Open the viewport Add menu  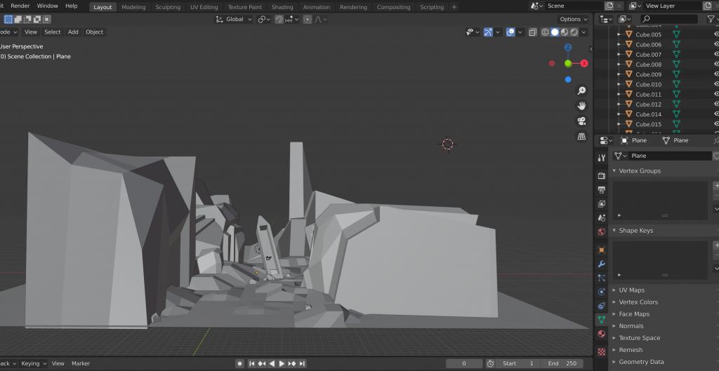[73, 32]
